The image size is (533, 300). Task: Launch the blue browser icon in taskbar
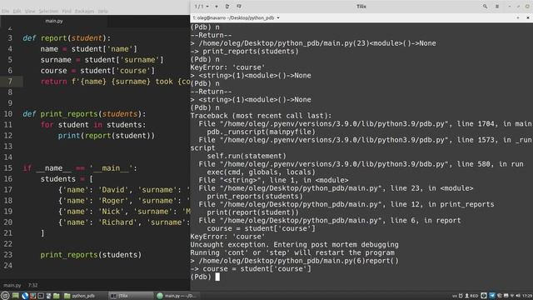click(25, 296)
